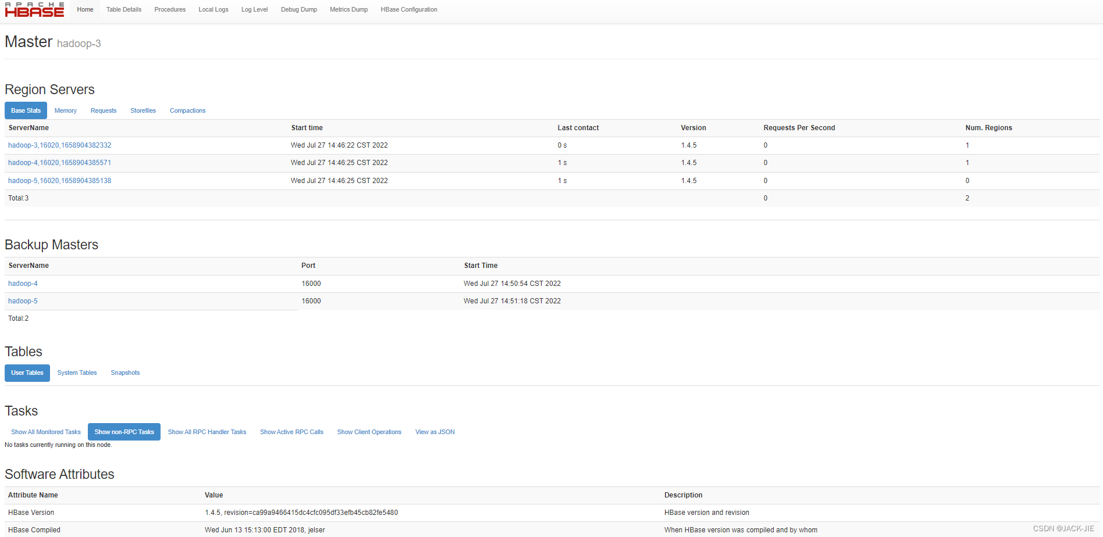Switch to Memory tab
1103x537 pixels.
(x=66, y=110)
